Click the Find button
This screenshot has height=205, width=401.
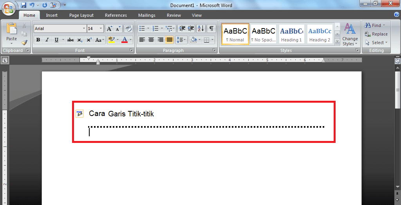coord(374,25)
